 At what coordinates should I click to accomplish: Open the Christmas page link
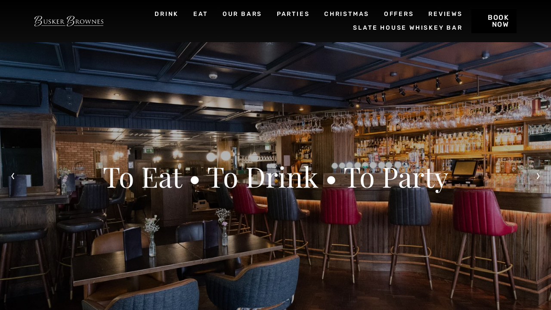coord(347,14)
